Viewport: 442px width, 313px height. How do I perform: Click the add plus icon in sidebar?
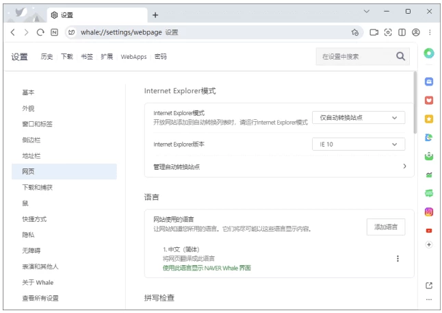429,245
